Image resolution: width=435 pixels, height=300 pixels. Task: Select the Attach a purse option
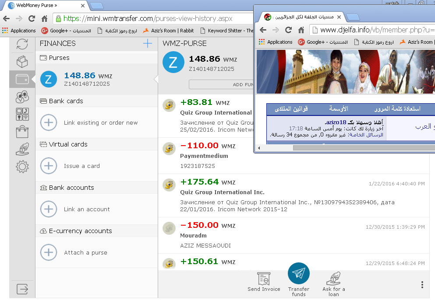coord(85,253)
